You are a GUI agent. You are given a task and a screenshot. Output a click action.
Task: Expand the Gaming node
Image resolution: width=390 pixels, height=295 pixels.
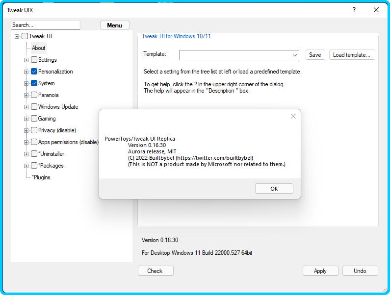tap(26, 119)
